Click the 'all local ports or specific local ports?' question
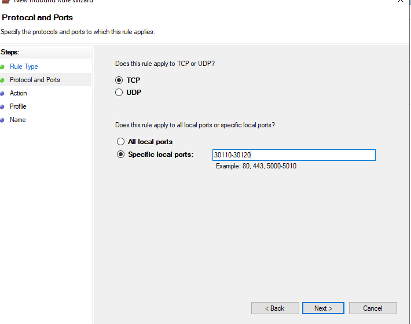 click(x=195, y=125)
